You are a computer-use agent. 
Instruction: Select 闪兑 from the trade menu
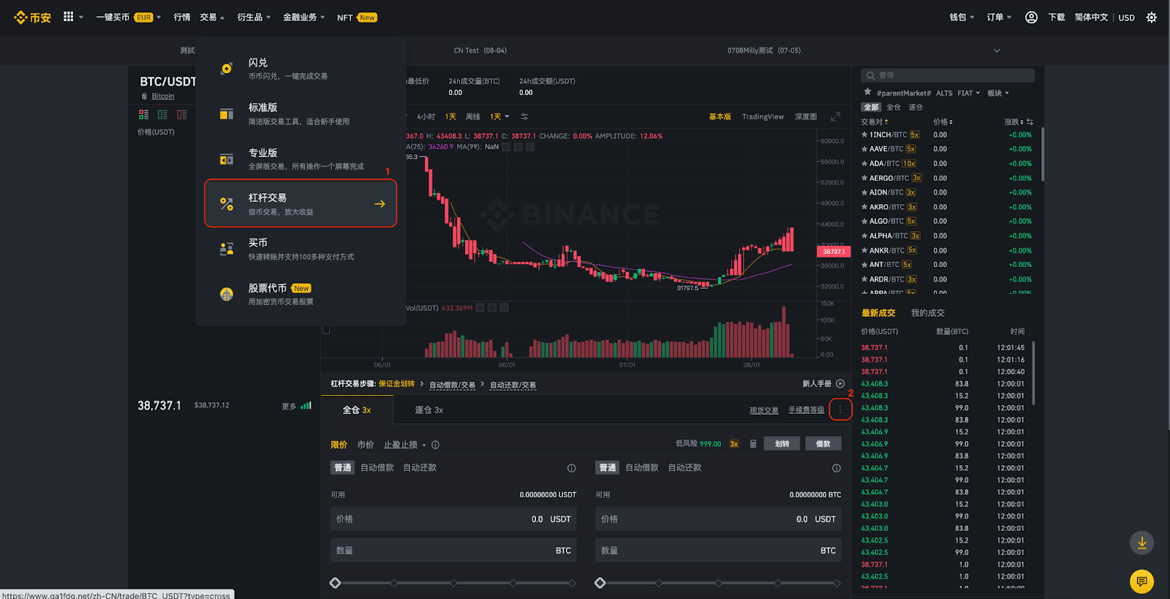tap(301, 69)
